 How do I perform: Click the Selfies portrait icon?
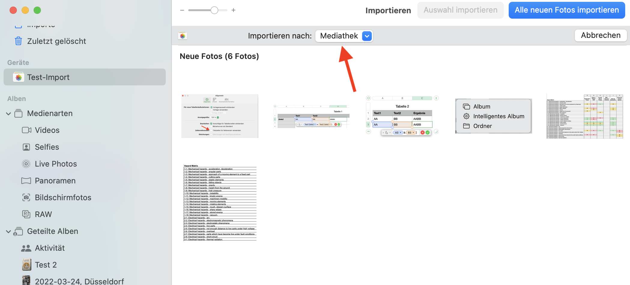point(26,147)
